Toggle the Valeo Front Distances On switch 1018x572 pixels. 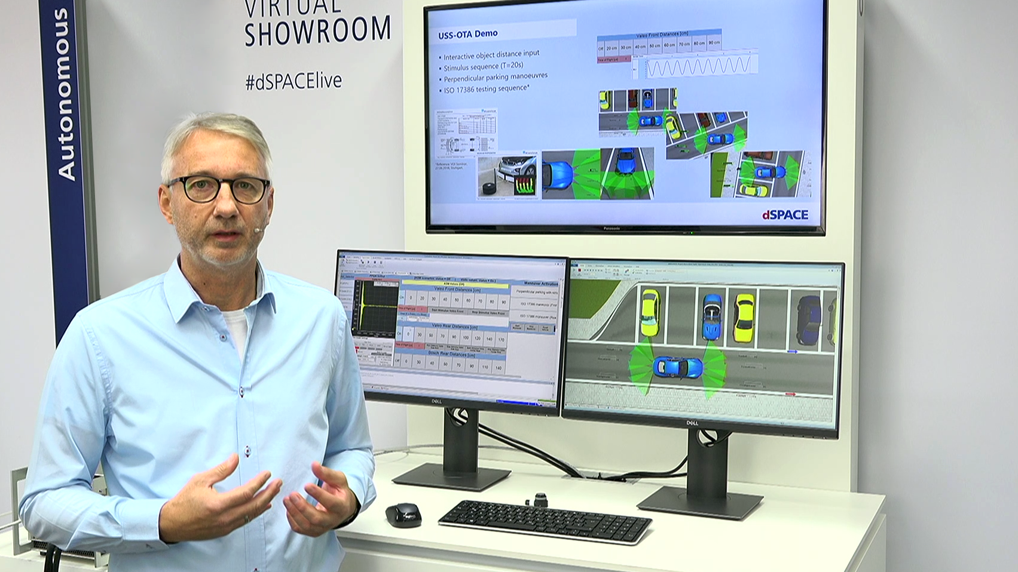click(402, 298)
